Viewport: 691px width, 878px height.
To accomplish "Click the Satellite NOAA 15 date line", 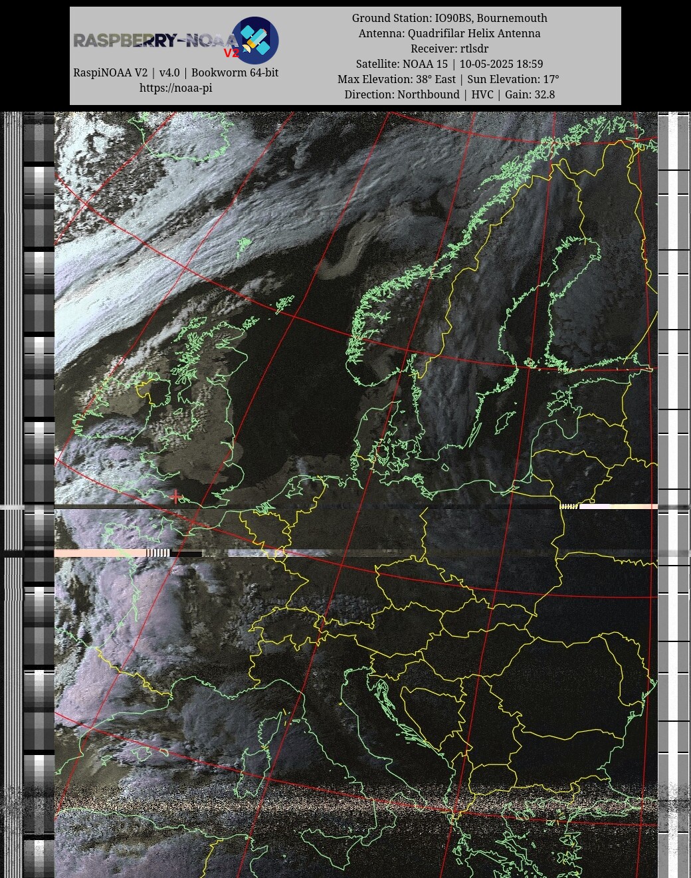I will coord(450,64).
